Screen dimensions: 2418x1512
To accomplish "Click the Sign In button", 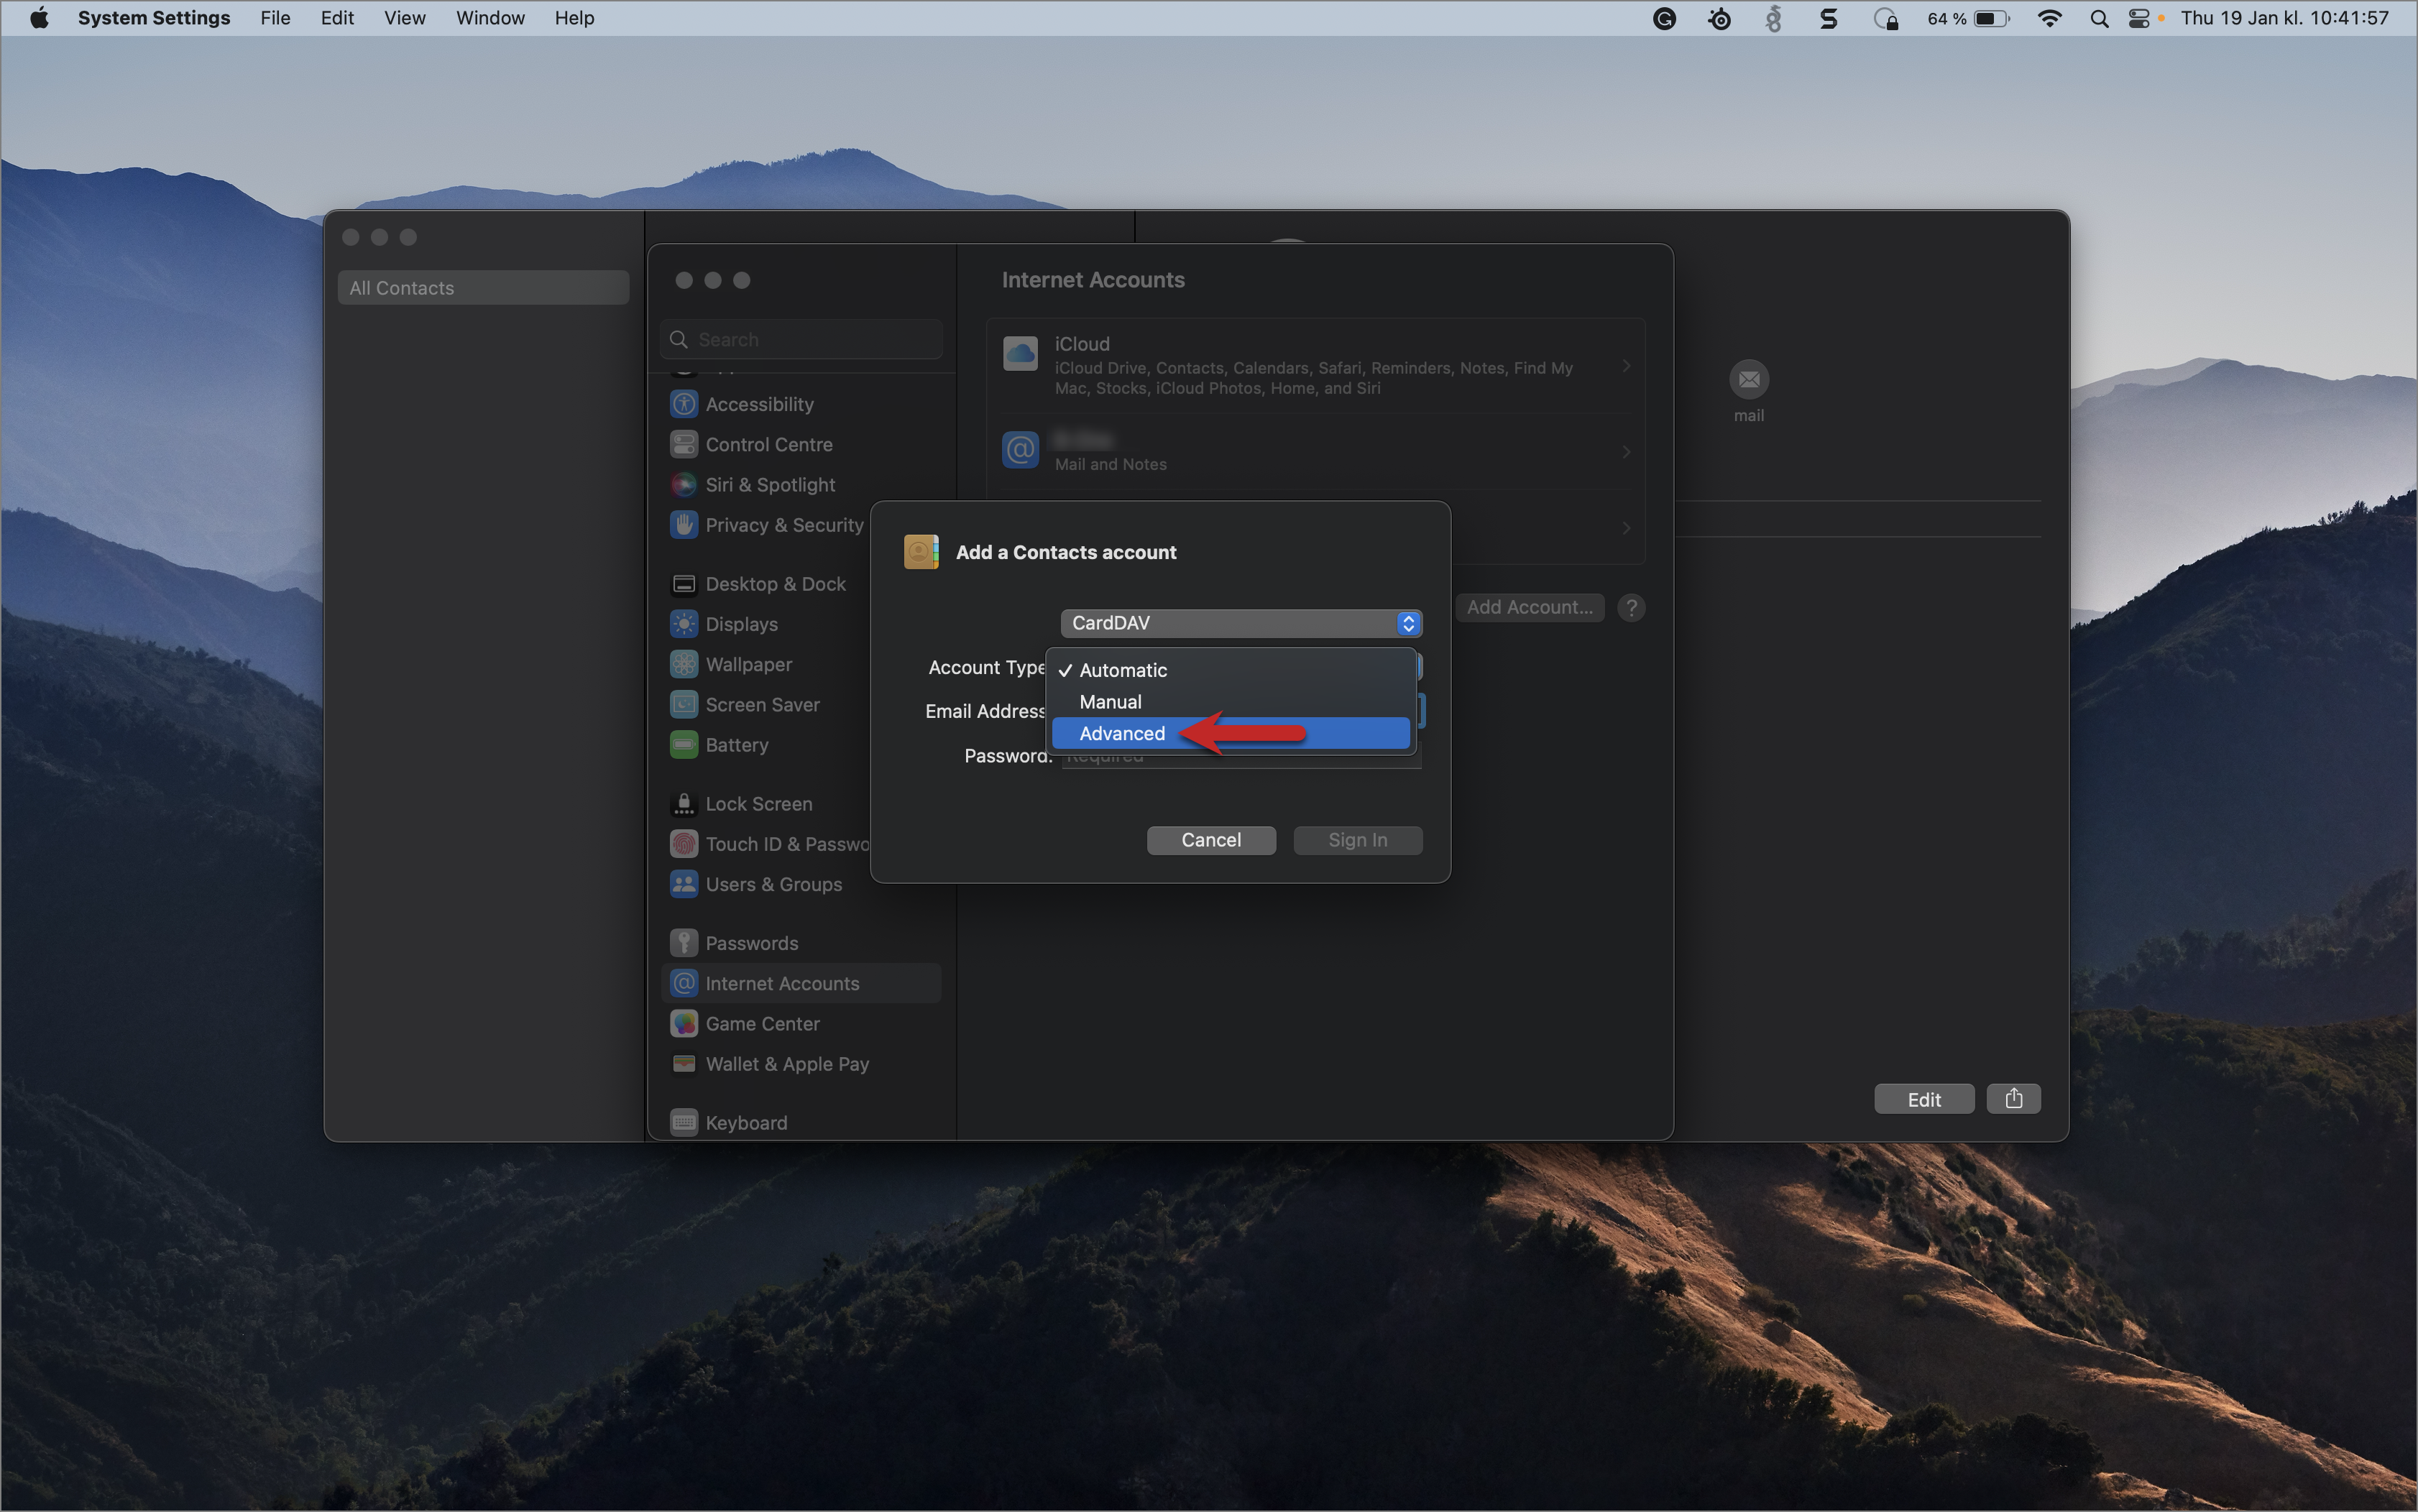I will click(1357, 840).
